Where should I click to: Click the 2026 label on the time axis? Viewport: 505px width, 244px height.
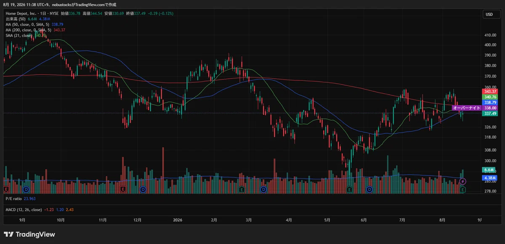[178, 220]
